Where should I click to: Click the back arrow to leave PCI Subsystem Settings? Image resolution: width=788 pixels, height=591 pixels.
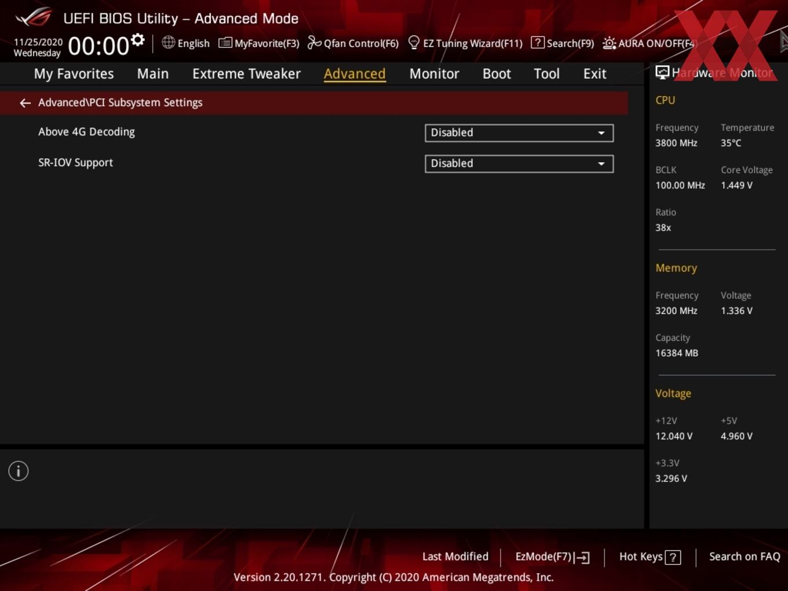pos(25,103)
